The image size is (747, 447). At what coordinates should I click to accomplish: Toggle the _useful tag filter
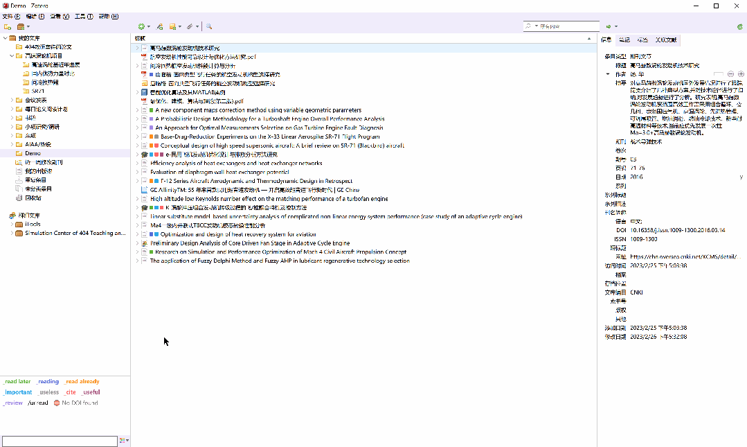click(x=91, y=392)
